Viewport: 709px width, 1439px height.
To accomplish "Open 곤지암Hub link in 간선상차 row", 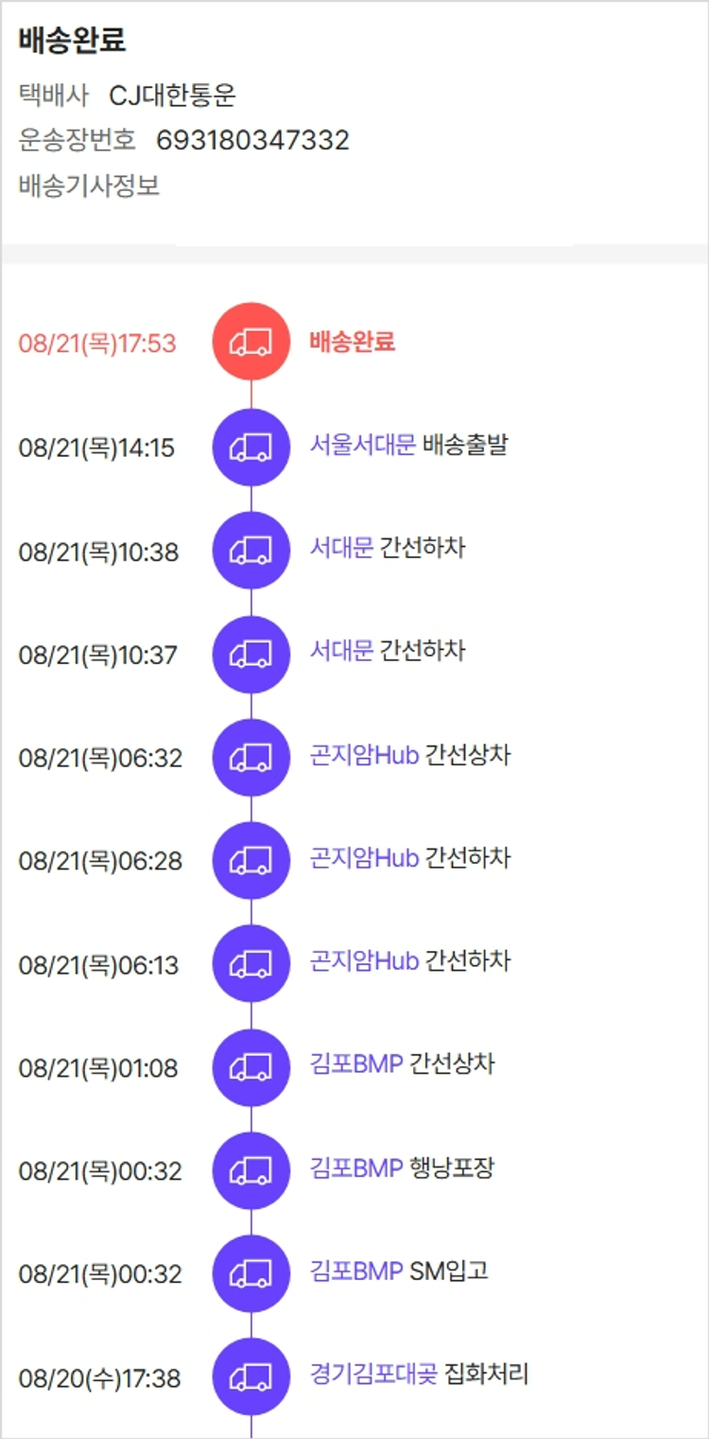I will click(364, 755).
